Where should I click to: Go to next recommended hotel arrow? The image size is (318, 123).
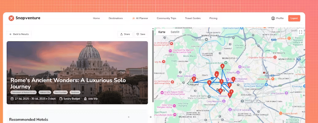150,117
